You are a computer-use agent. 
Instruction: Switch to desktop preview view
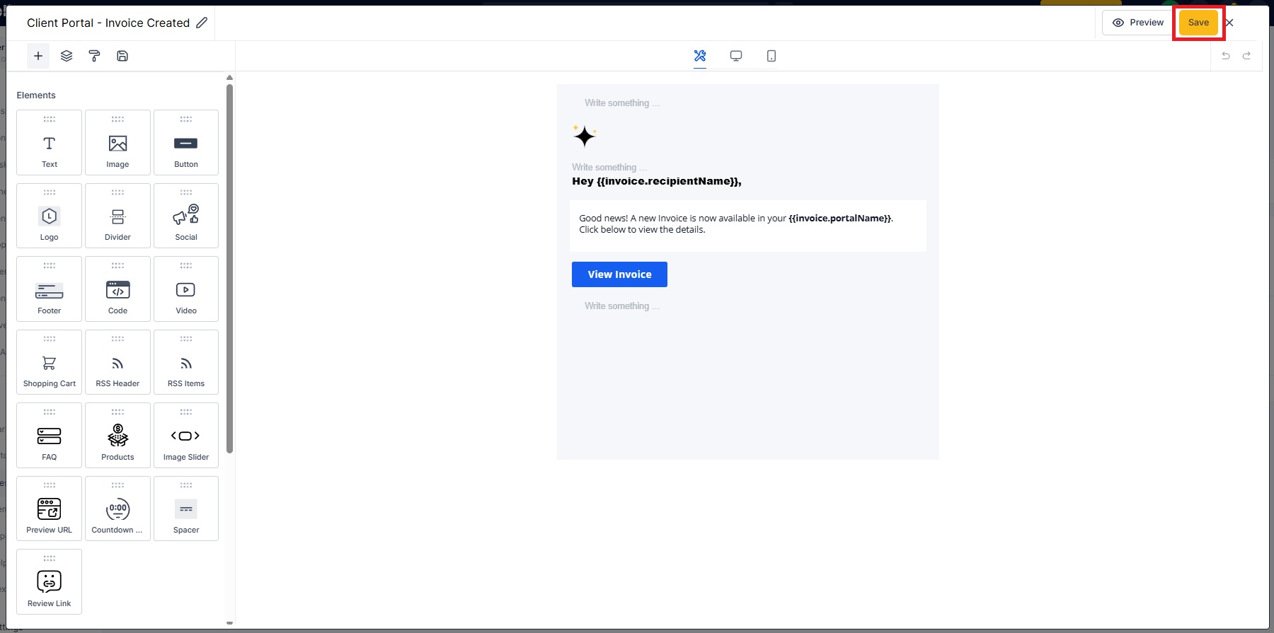(x=736, y=56)
